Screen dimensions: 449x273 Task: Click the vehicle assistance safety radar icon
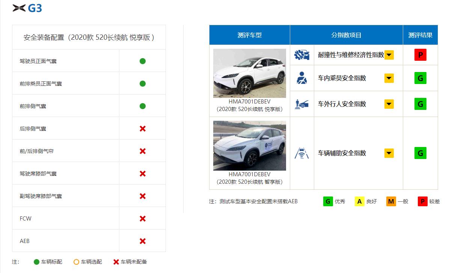point(301,153)
